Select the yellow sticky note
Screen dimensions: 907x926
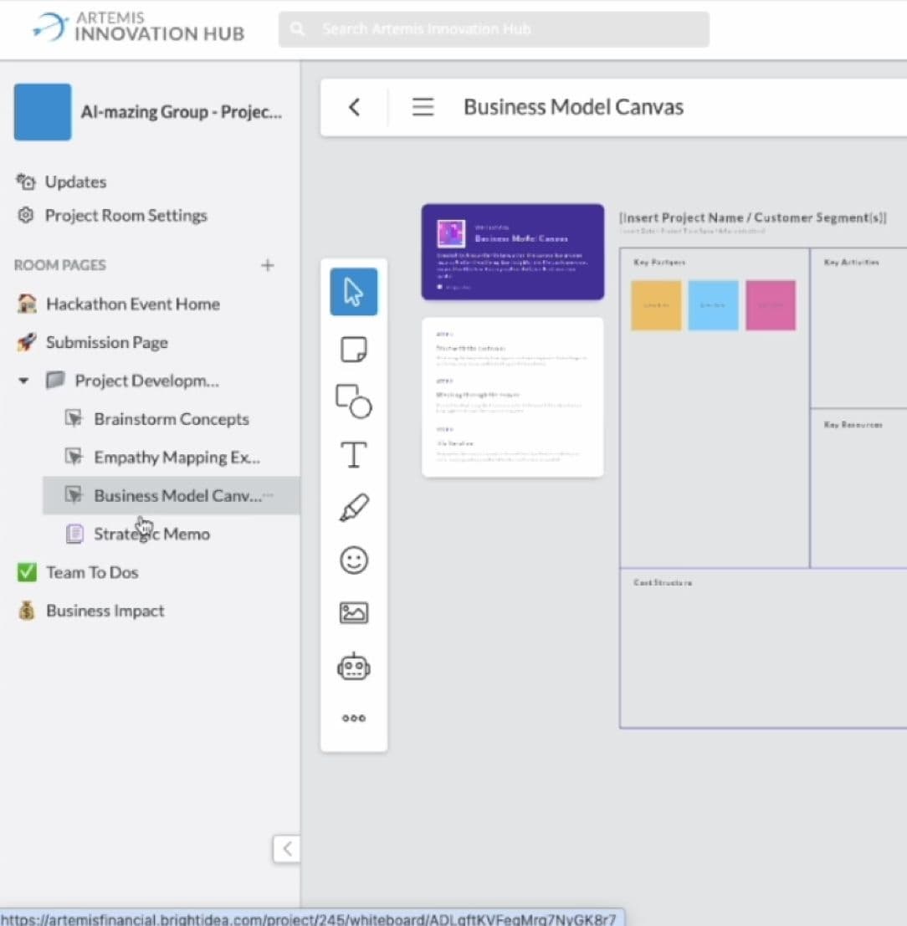pyautogui.click(x=656, y=304)
